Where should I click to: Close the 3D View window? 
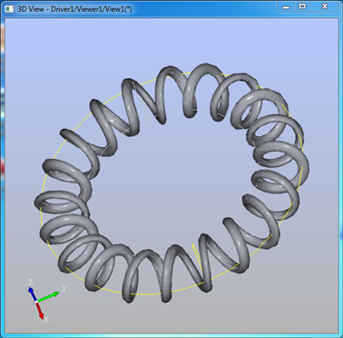tap(325, 6)
